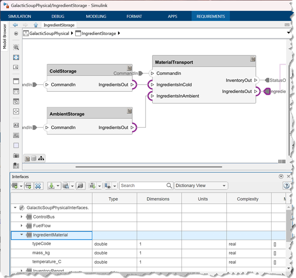Screen dimensions: 296x278
Task: Click Fit to View icon in palette
Action: coord(16,57)
